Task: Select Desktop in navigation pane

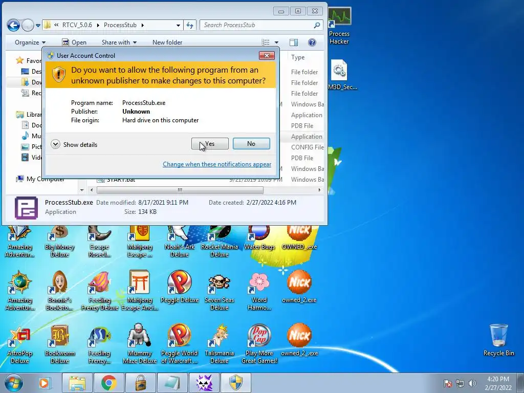Action: (31, 71)
